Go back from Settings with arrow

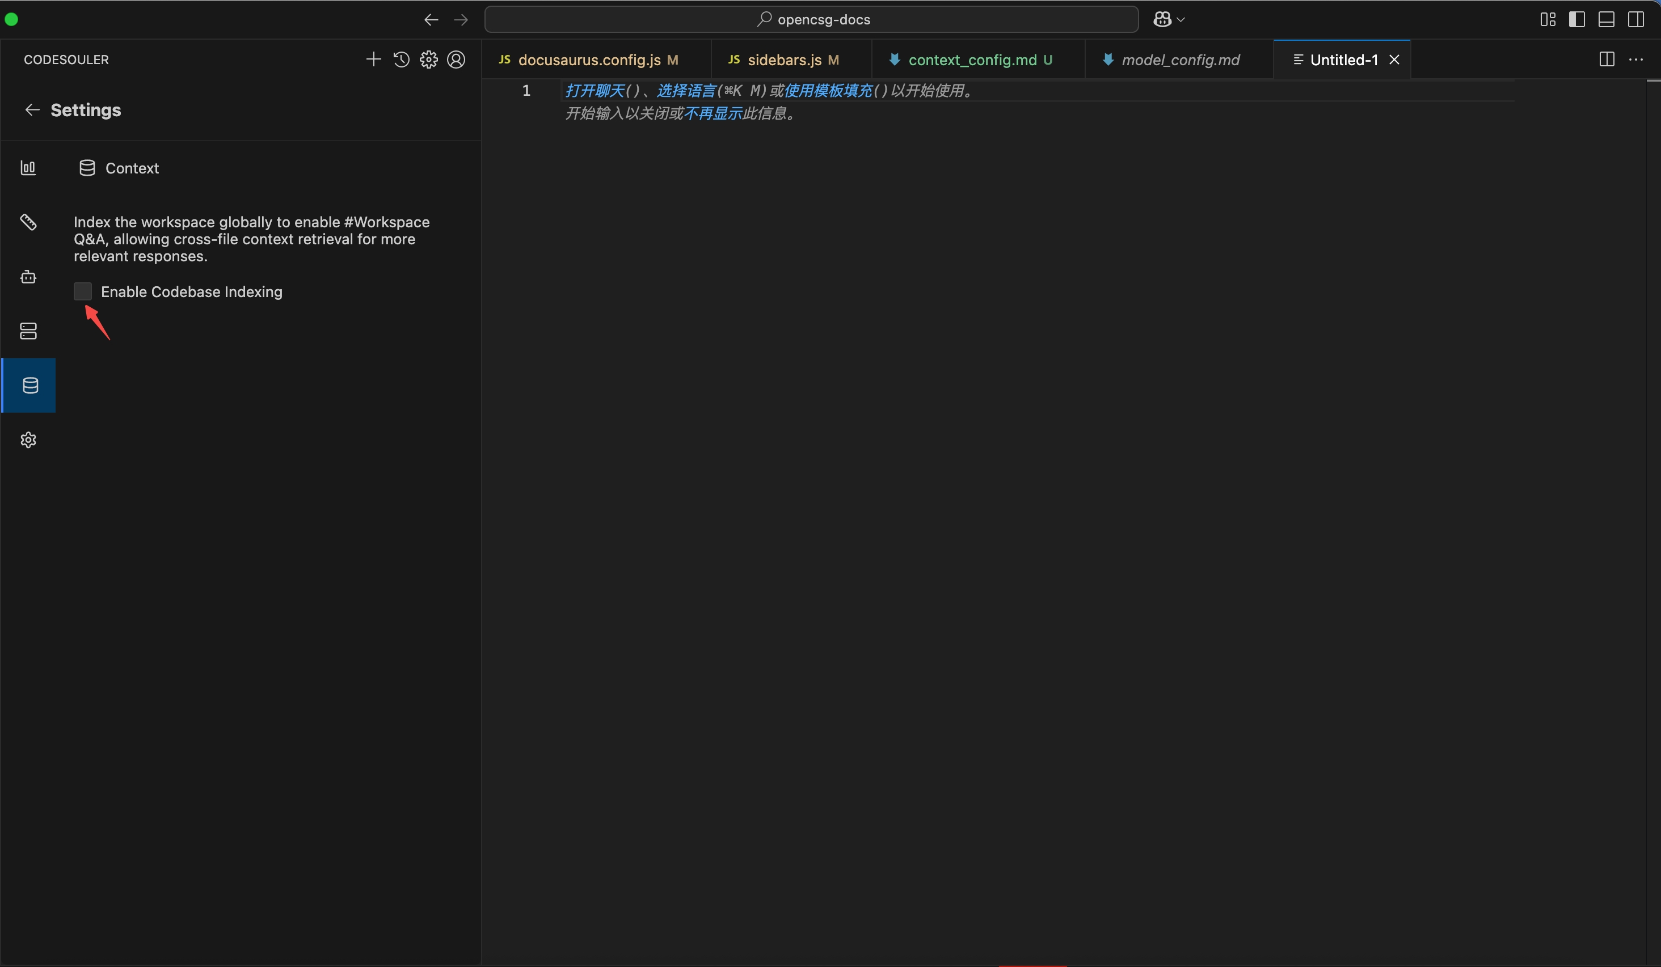(32, 110)
